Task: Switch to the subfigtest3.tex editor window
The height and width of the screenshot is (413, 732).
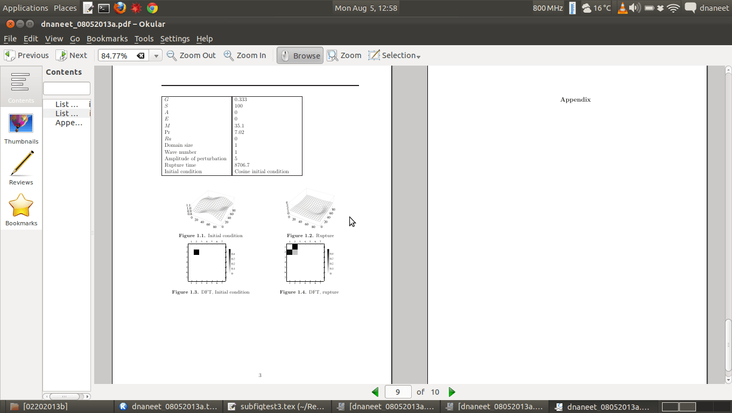Action: 278,407
